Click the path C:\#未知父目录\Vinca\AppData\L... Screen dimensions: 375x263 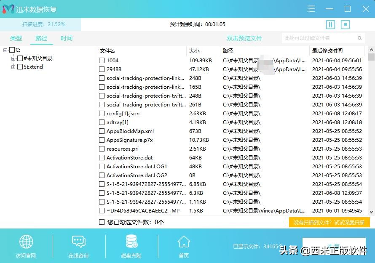[264, 211]
